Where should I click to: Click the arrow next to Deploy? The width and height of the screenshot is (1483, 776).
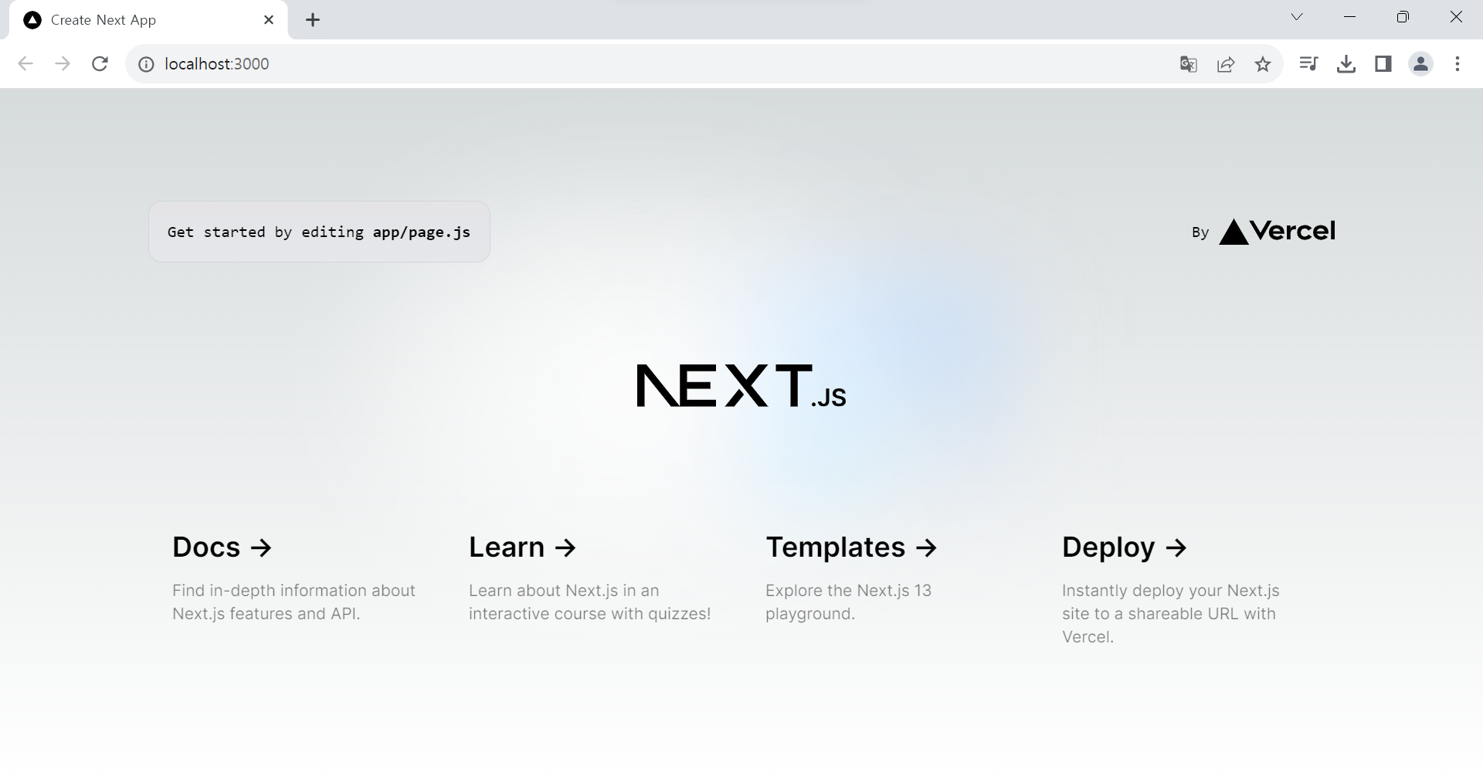tap(1176, 548)
